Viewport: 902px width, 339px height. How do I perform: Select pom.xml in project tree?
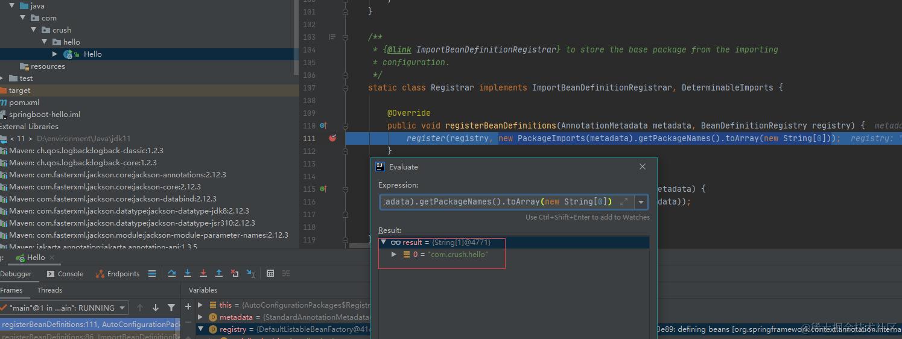[24, 103]
